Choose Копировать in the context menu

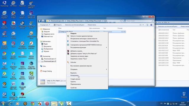tap(87, 75)
